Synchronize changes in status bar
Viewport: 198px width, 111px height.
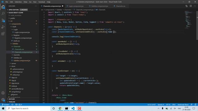click(x=12, y=105)
